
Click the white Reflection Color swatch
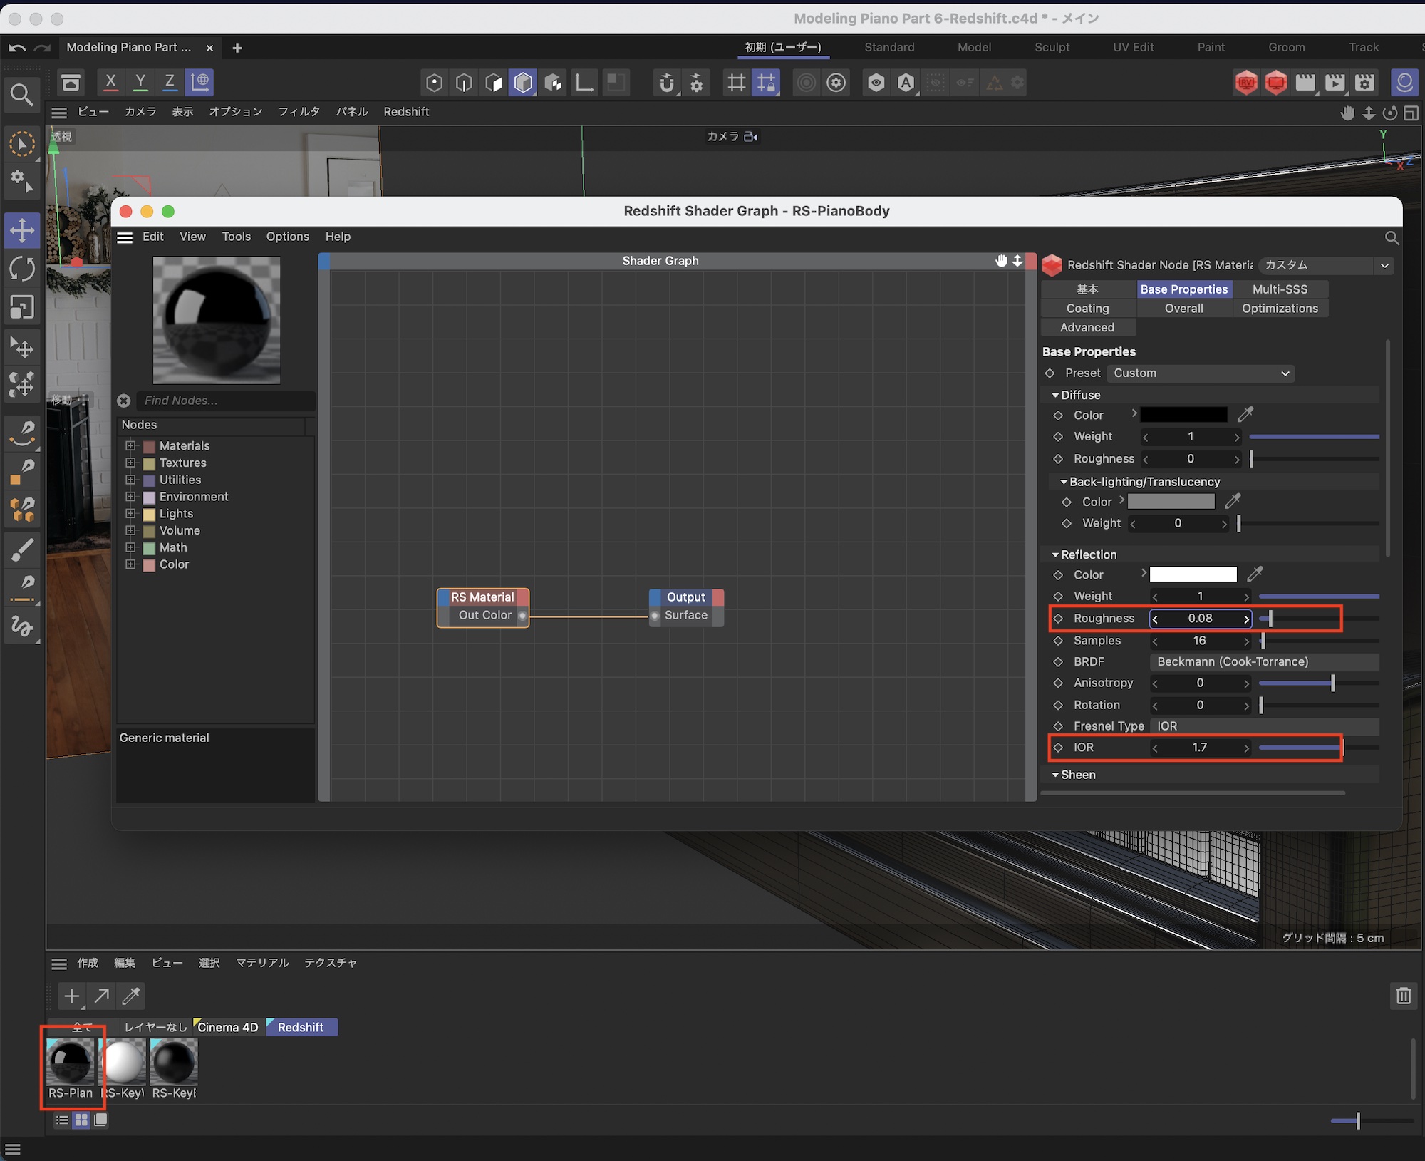click(x=1193, y=574)
